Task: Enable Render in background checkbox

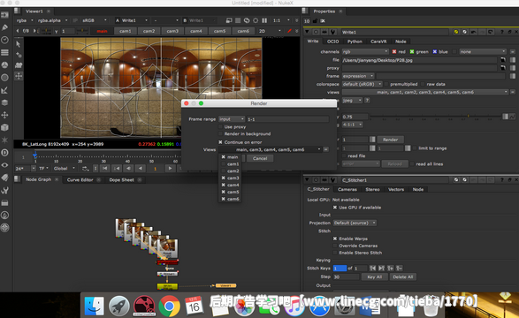Action: (220, 134)
